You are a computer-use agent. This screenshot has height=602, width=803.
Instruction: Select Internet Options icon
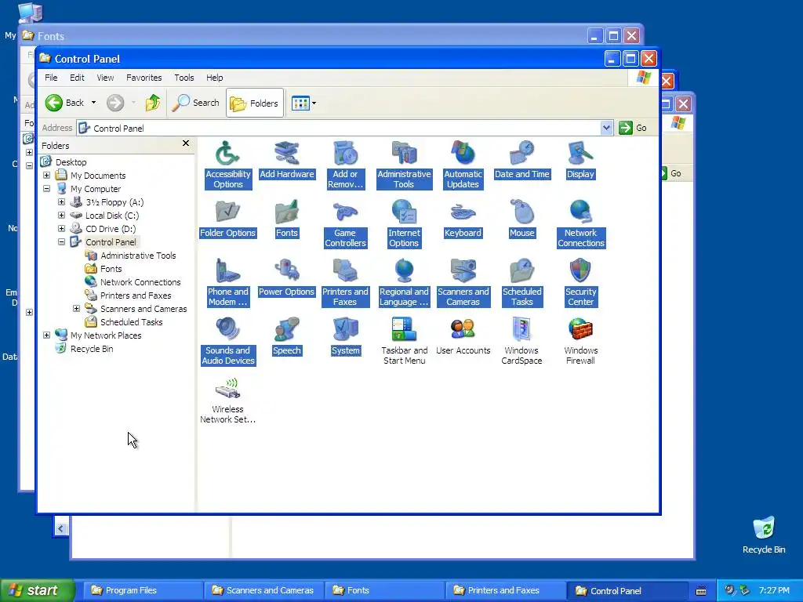(x=404, y=223)
